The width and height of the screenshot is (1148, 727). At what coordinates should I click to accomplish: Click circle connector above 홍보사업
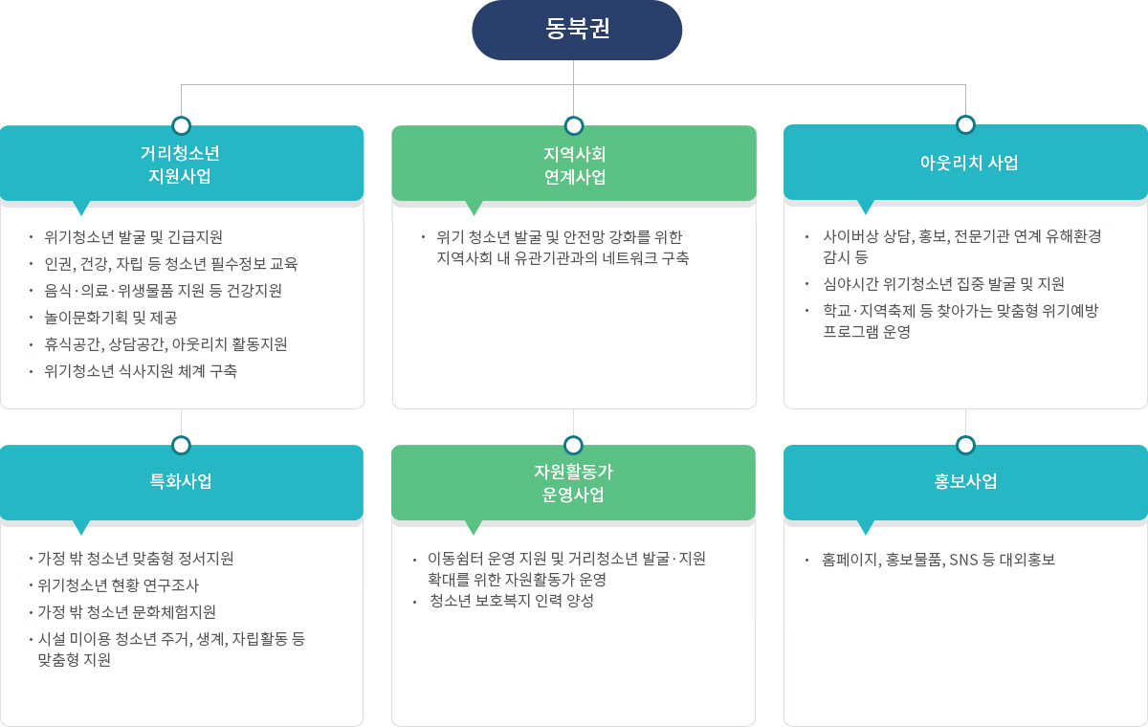[965, 445]
